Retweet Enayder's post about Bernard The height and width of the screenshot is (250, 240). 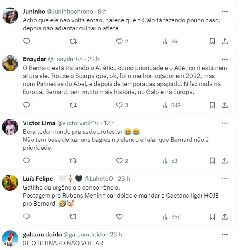[73, 105]
